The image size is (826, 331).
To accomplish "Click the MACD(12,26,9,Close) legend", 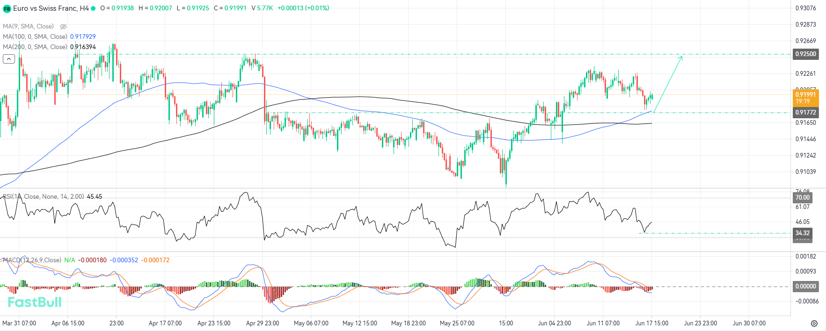I will click(x=32, y=260).
